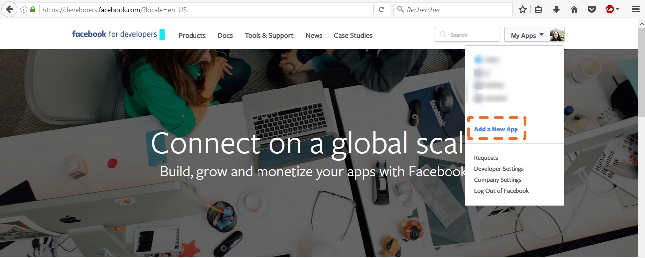Open the Pocket icon in the toolbar
The image size is (645, 258).
[x=591, y=9]
